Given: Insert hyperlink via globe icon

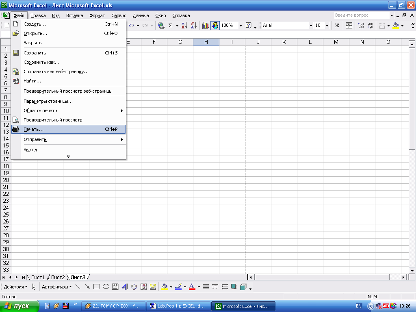Looking at the screenshot, I should (x=161, y=26).
